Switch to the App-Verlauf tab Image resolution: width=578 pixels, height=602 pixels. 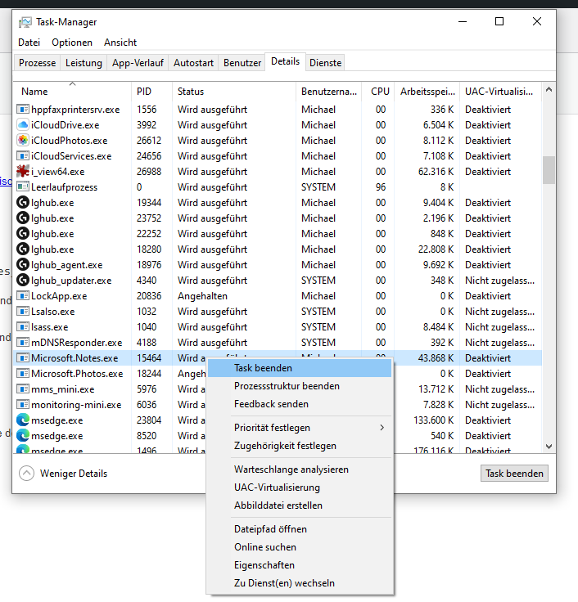(x=138, y=63)
